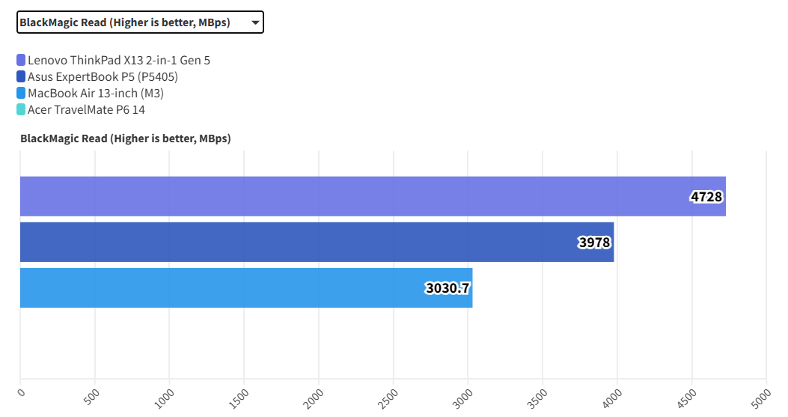Toggle MacBook Air 13-inch (M3) legend label
788x417 pixels.
click(96, 94)
